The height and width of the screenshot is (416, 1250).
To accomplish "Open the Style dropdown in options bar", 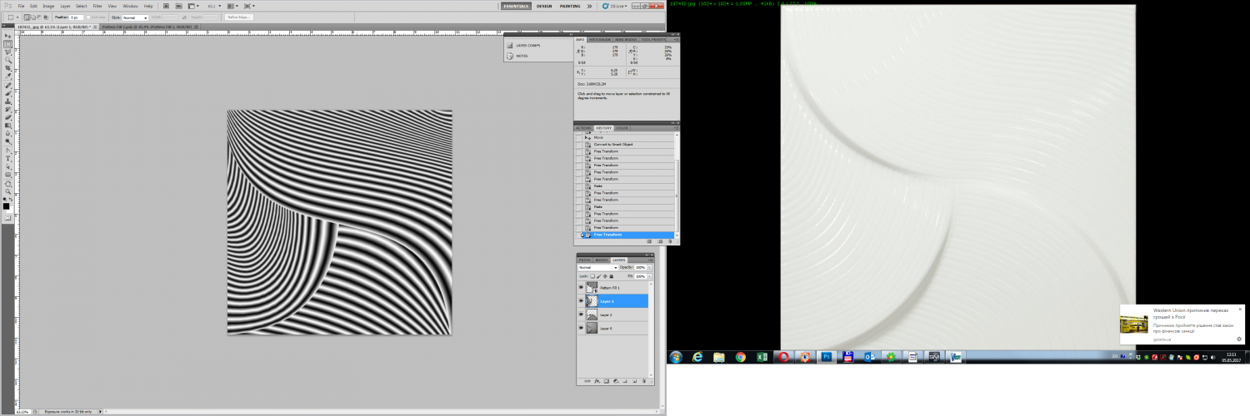I will pyautogui.click(x=135, y=17).
